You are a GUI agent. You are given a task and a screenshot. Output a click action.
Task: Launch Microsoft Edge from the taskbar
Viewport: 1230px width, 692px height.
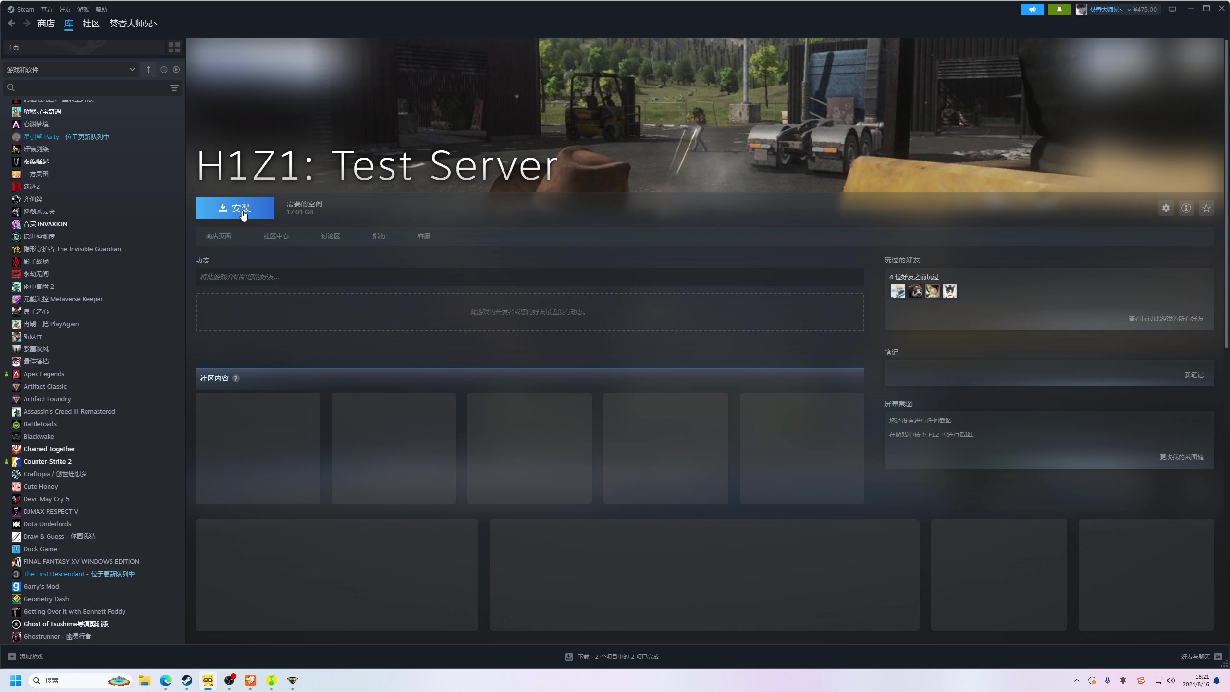pos(166,680)
